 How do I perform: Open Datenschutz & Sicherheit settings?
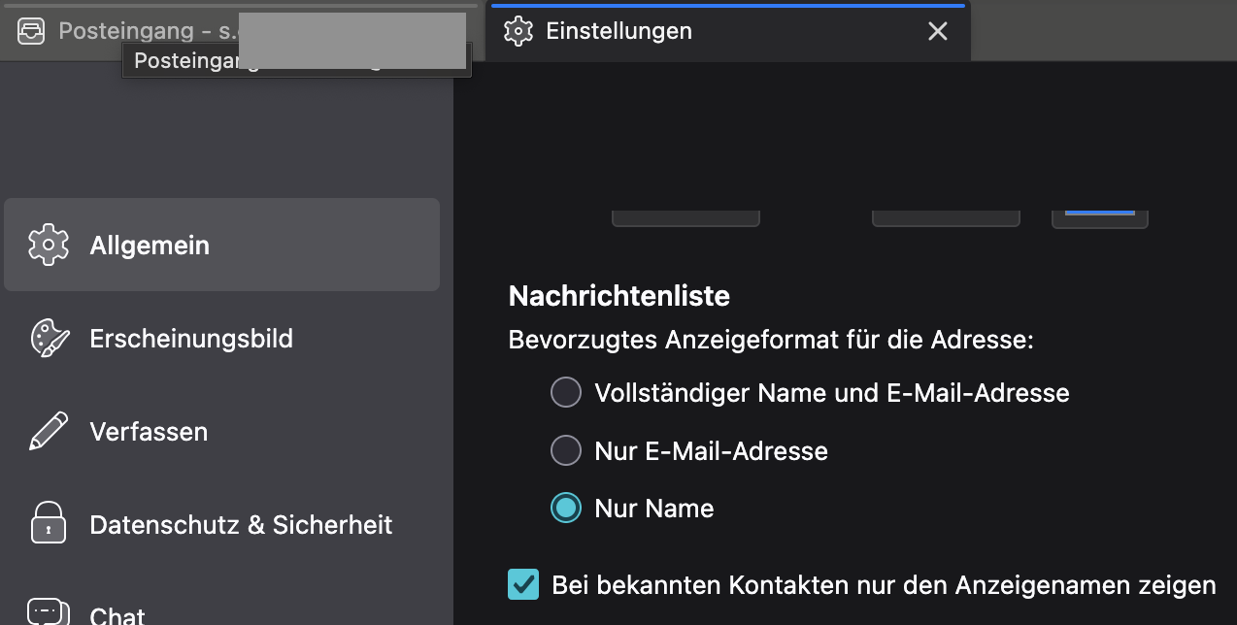pos(241,525)
